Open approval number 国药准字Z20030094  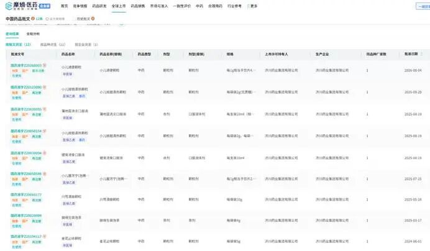(x=26, y=153)
